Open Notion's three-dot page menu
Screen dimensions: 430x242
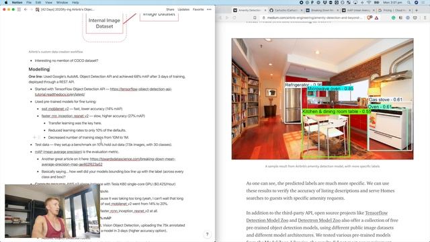pos(209,9)
